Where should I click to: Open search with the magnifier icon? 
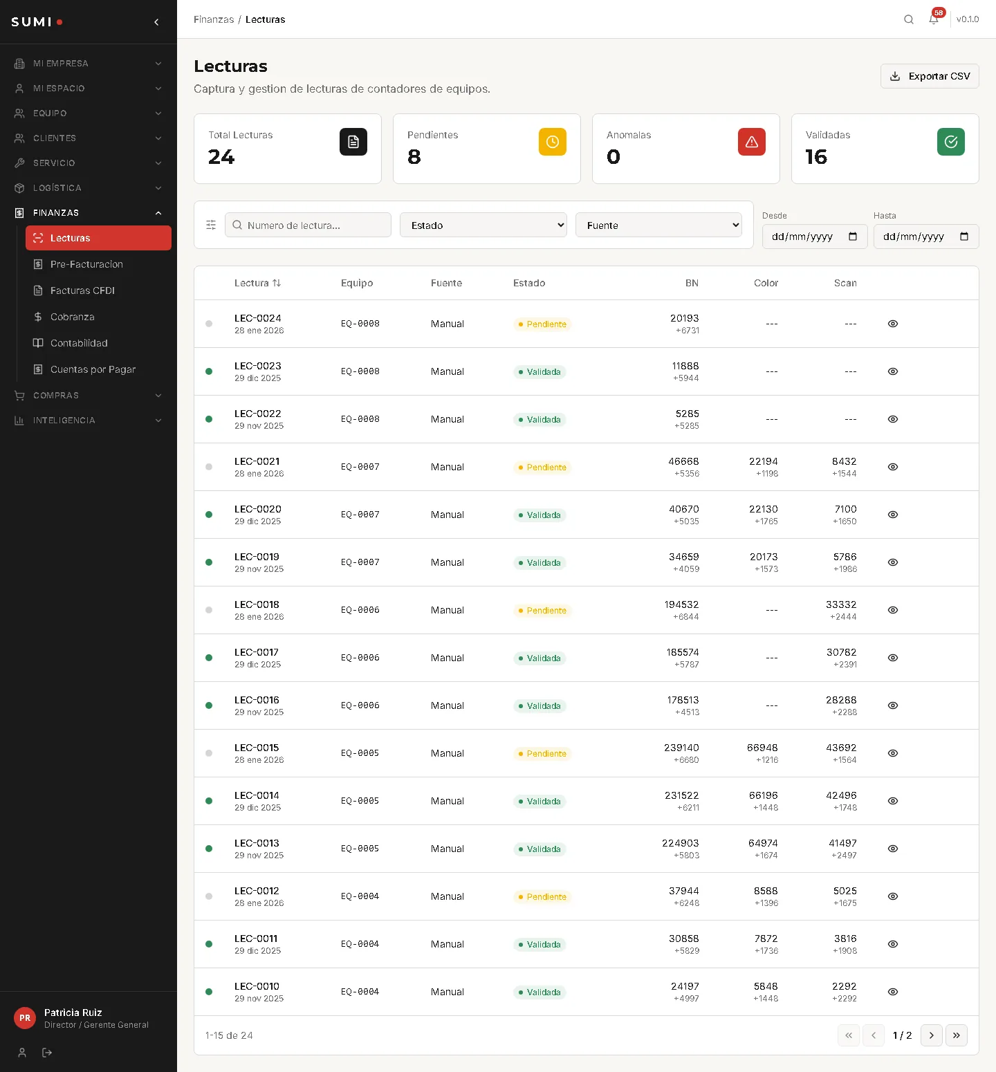tap(909, 19)
